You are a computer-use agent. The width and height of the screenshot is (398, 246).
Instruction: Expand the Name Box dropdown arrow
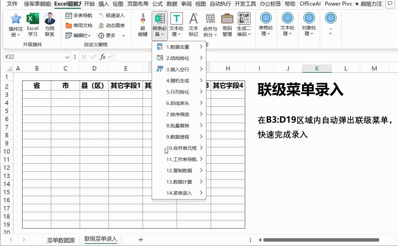pos(67,57)
